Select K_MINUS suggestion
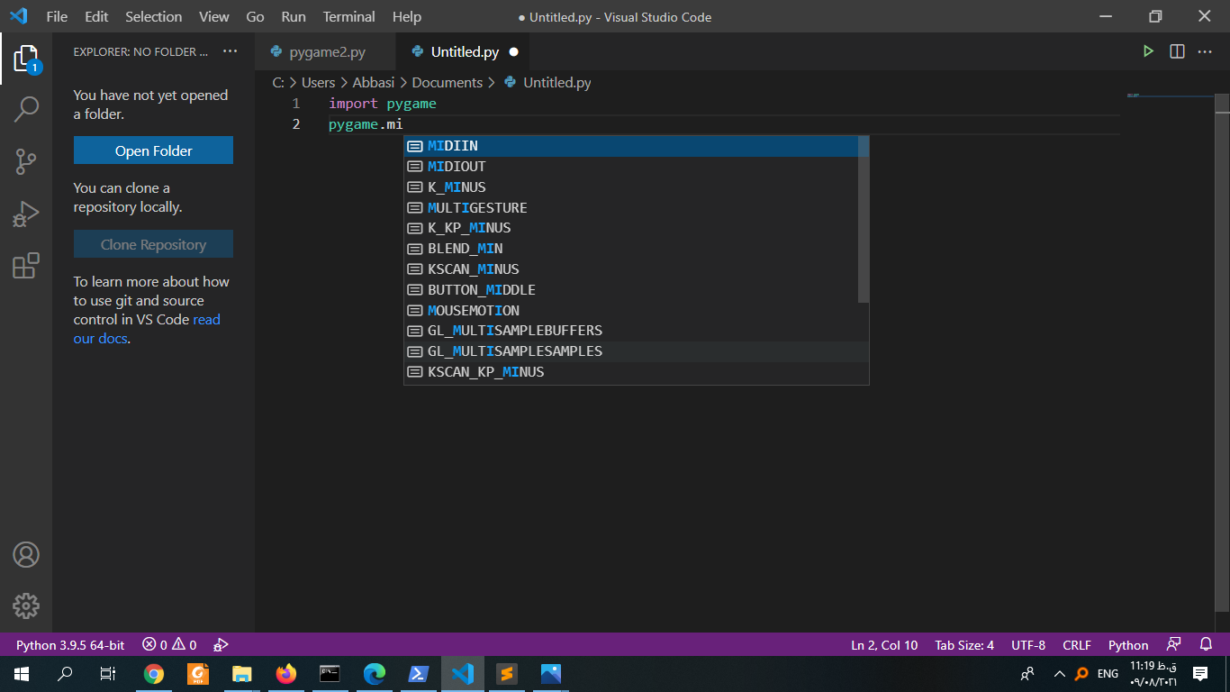This screenshot has width=1230, height=692. pos(631,187)
